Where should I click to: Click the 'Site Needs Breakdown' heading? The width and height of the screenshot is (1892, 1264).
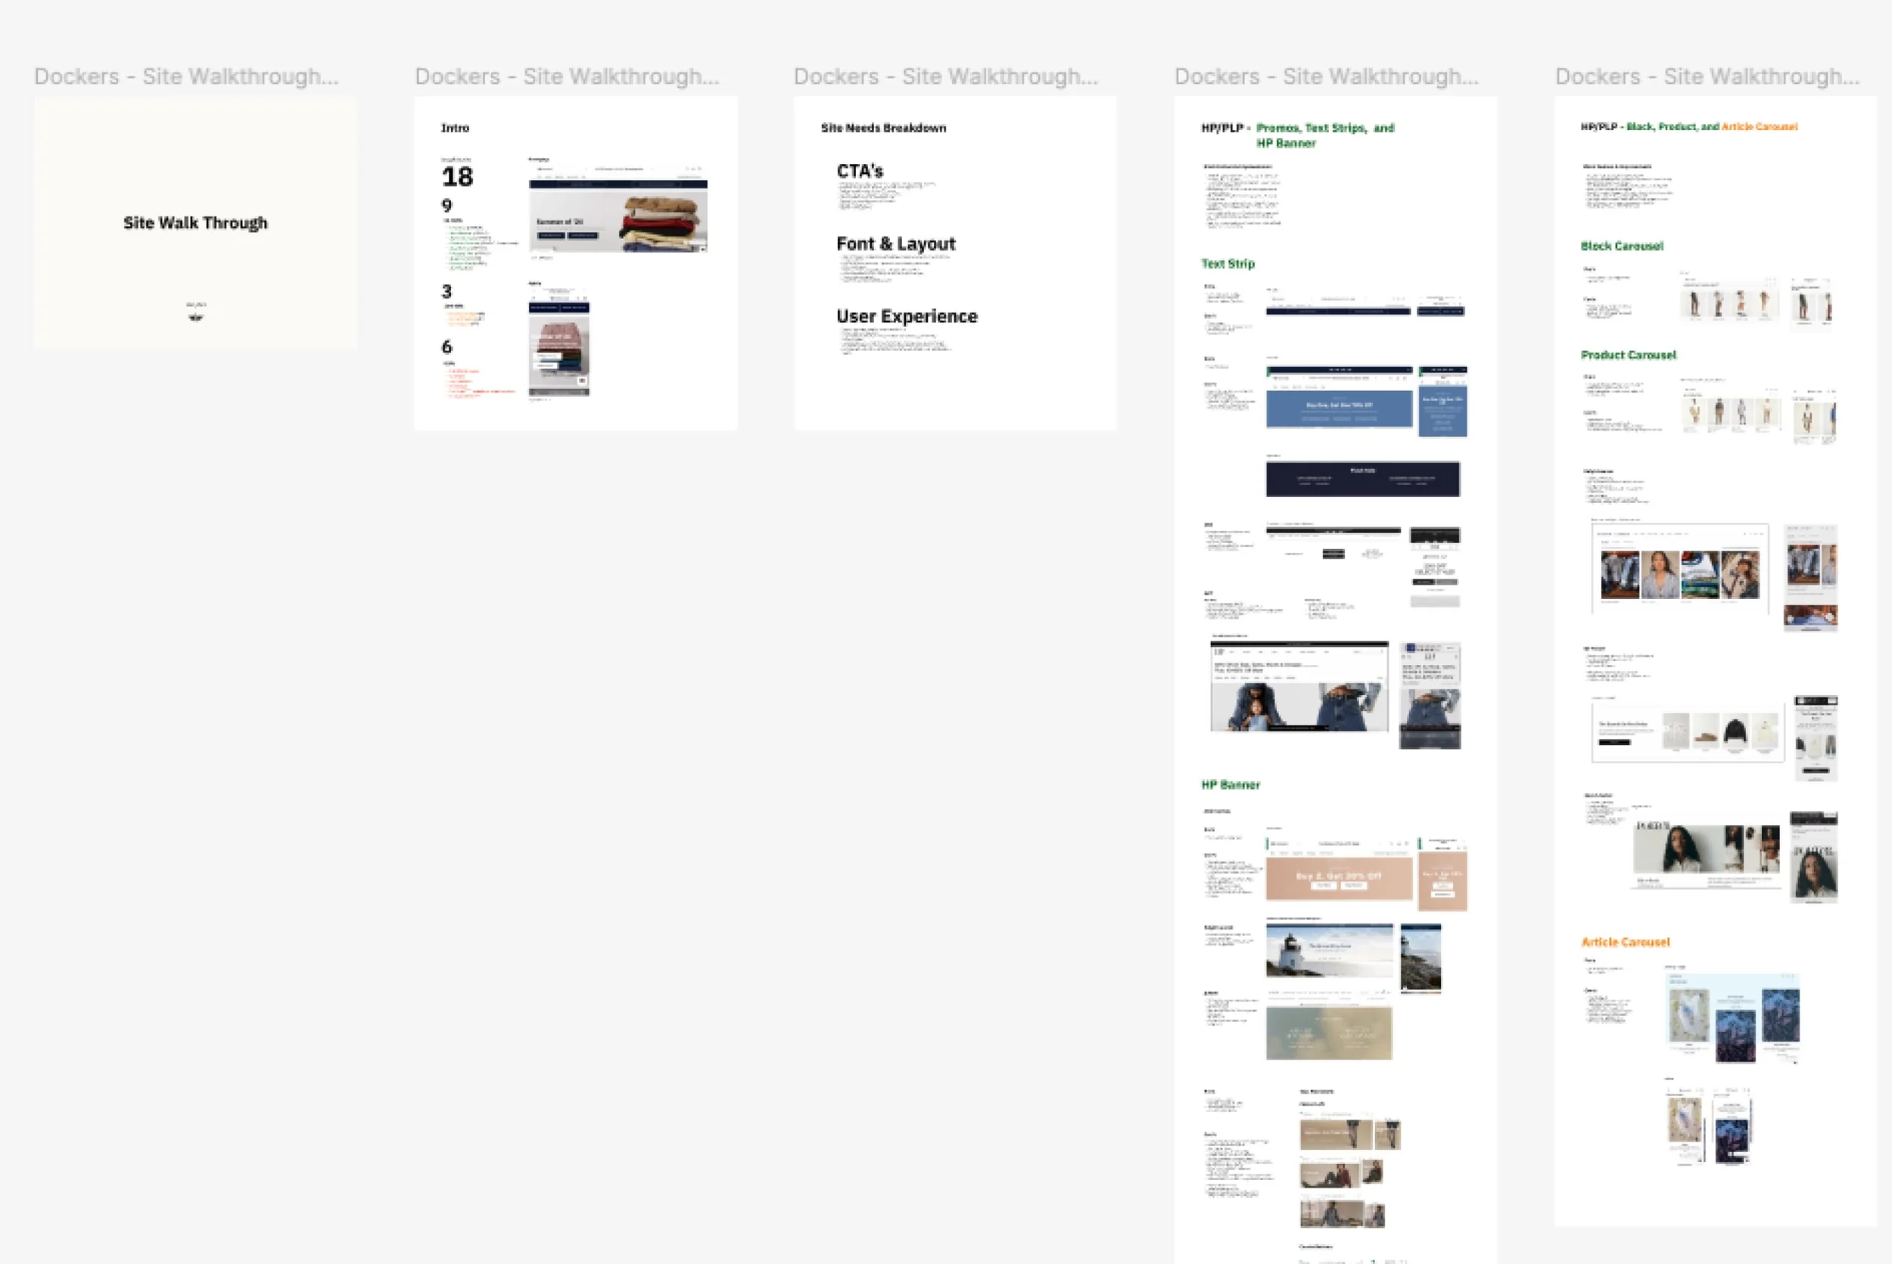point(883,128)
